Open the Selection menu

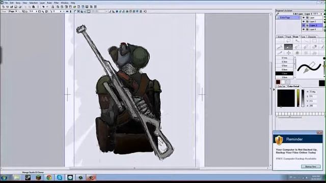click(33, 3)
